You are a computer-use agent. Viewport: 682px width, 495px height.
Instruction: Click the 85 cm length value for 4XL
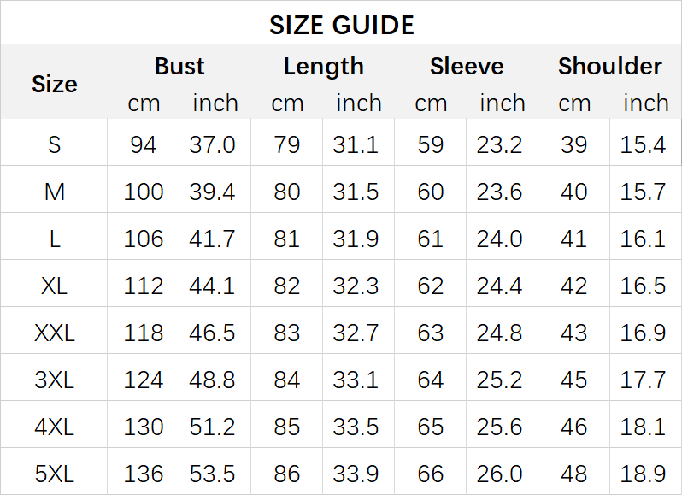coord(287,425)
